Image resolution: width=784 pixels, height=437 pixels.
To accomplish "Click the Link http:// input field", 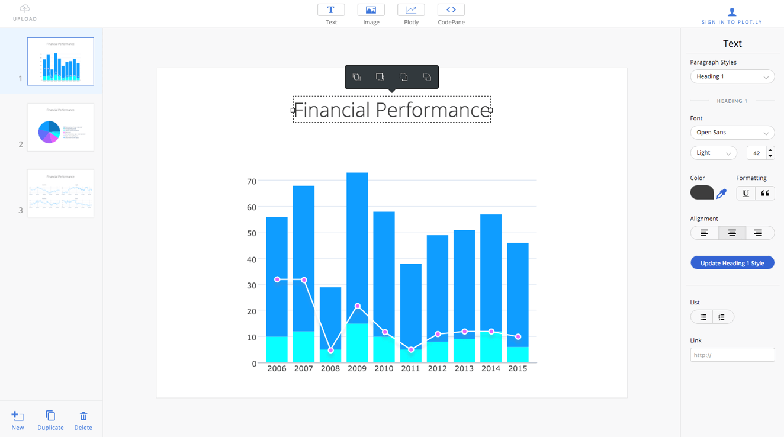I will coord(732,355).
